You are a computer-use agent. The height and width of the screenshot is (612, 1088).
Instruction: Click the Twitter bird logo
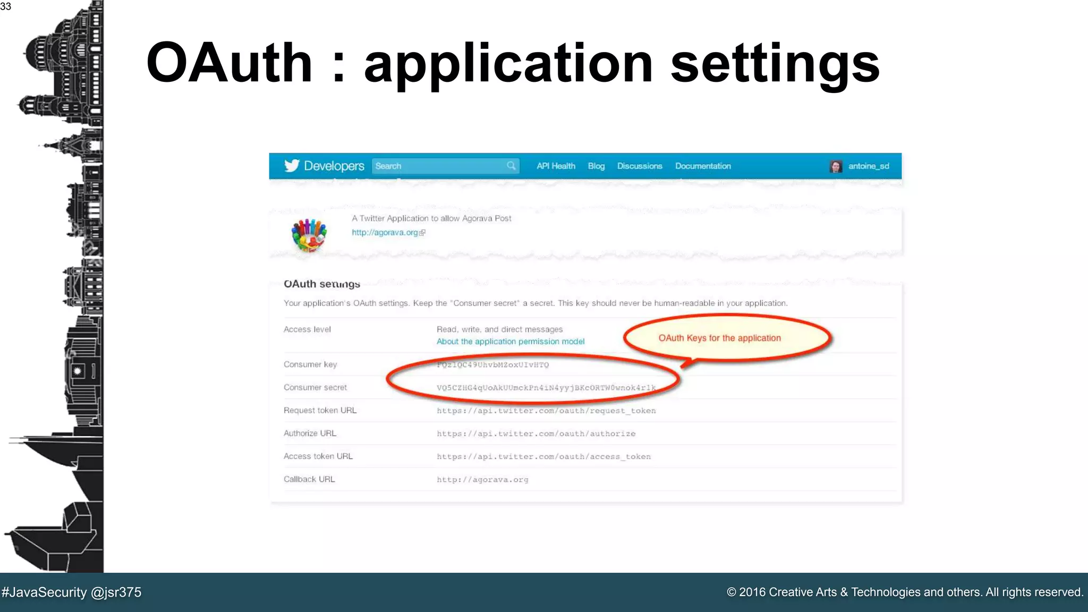[292, 166]
